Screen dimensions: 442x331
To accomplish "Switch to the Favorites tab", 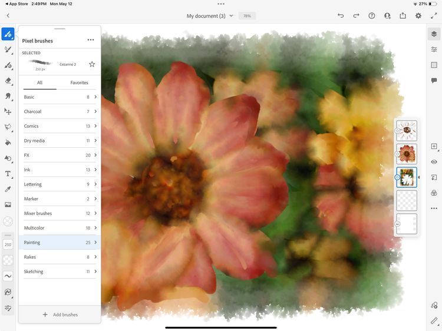I will [x=79, y=83].
